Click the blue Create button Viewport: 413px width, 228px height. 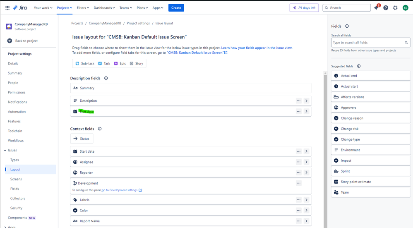click(x=176, y=8)
